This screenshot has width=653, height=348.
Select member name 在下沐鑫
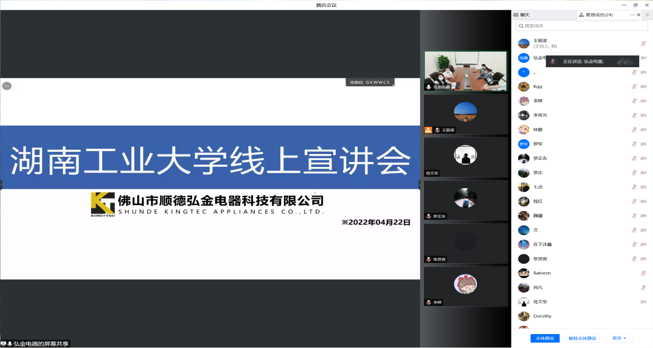tap(542, 245)
